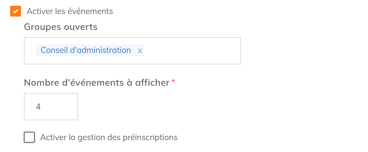
Task: Uncheck the Activer les événements checkbox
Action: 15,11
